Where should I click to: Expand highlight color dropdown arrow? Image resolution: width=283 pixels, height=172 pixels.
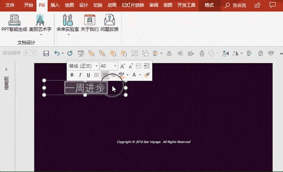click(127, 75)
